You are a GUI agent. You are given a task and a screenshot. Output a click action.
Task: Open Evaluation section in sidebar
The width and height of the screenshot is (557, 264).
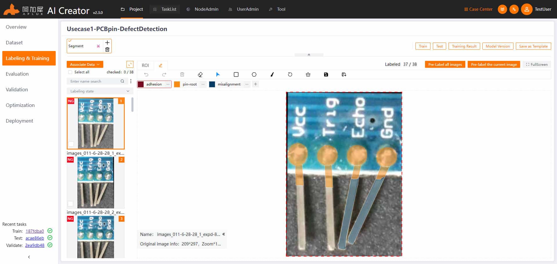[17, 74]
